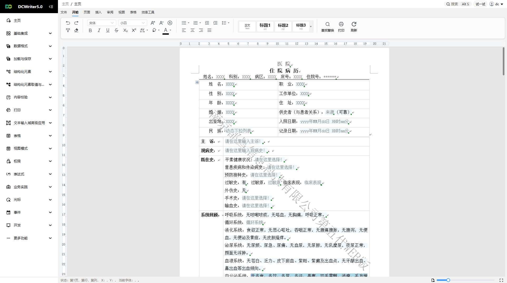Toggle bold formatting in toolbar
The image size is (507, 283).
click(90, 30)
